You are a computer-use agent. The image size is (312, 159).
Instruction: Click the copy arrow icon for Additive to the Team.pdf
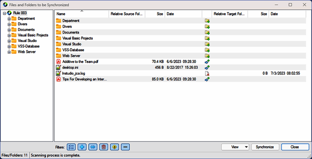(207, 62)
